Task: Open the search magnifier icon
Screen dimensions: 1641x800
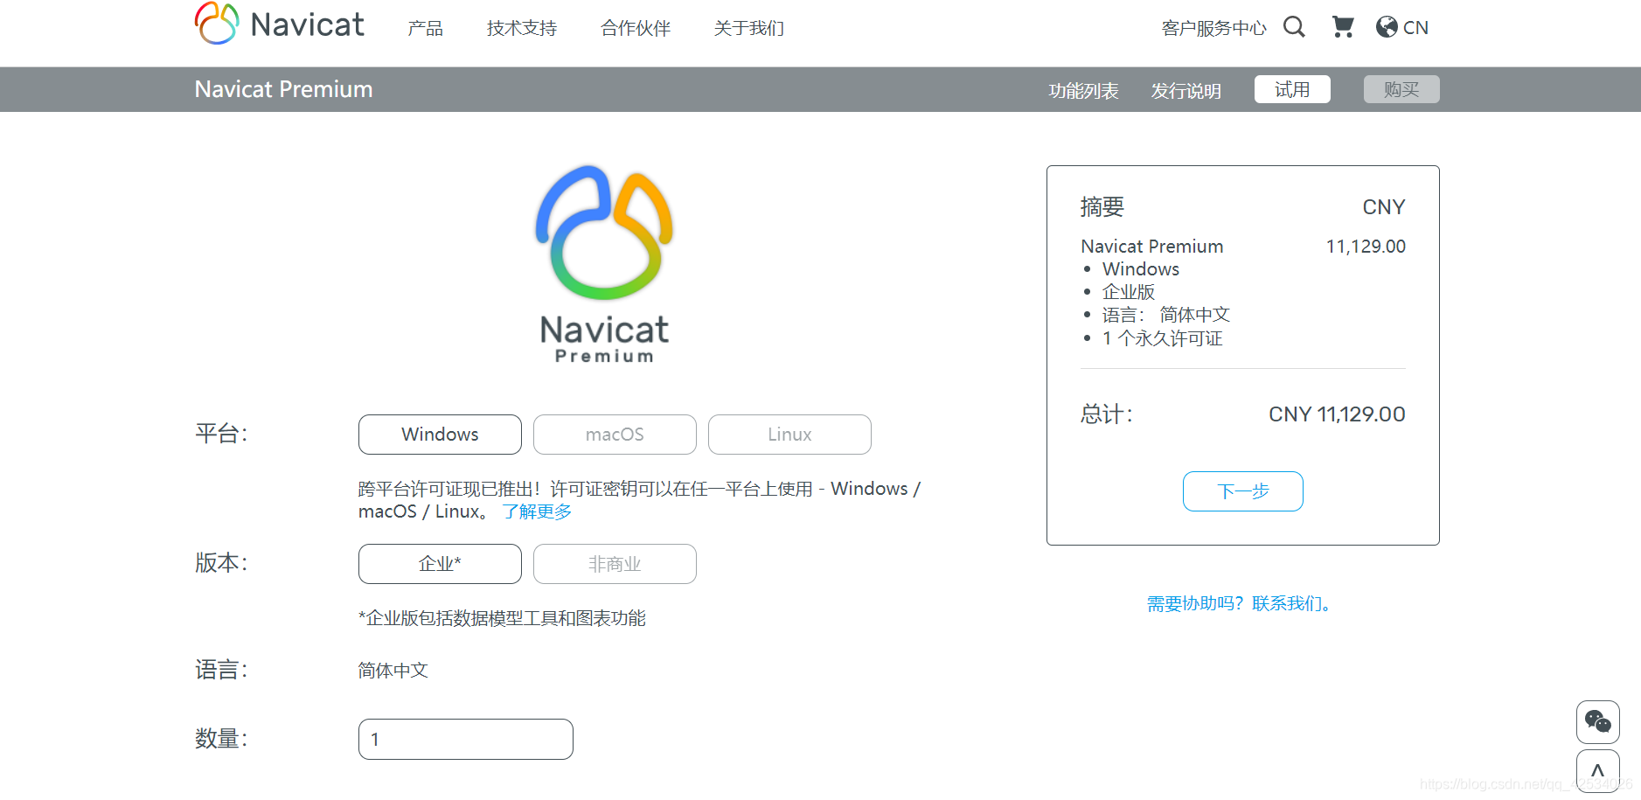Action: click(x=1294, y=27)
